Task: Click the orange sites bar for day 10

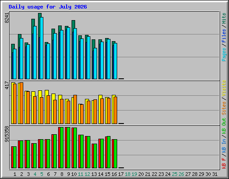Action: click(x=75, y=109)
